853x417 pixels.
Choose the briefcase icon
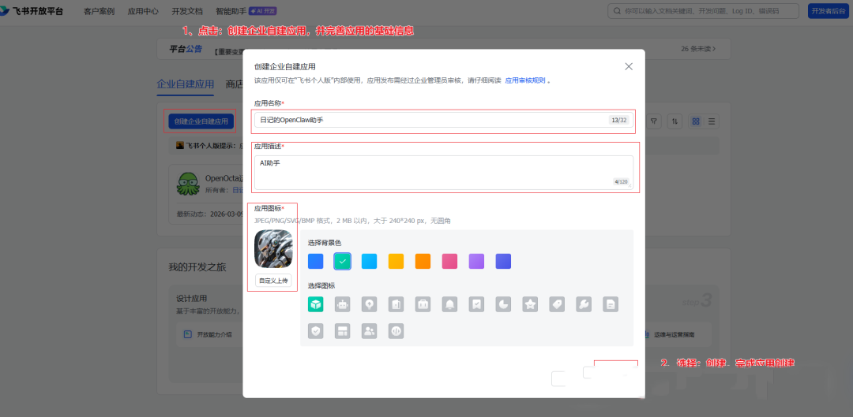pyautogui.click(x=423, y=304)
